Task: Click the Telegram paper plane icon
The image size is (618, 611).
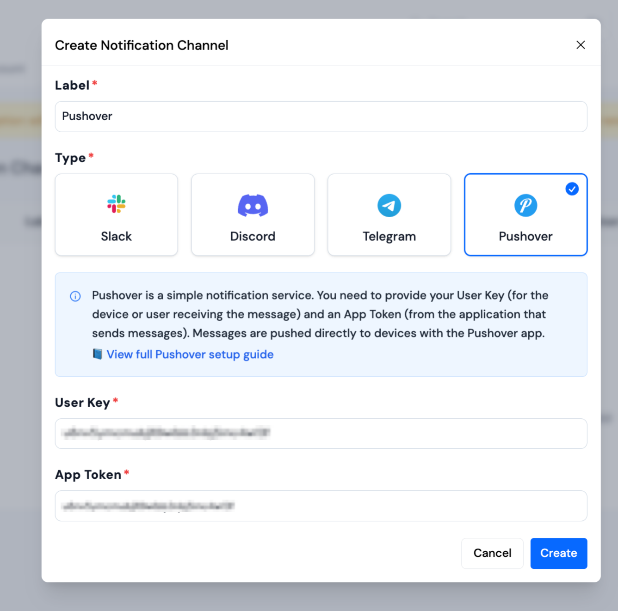Action: point(389,205)
